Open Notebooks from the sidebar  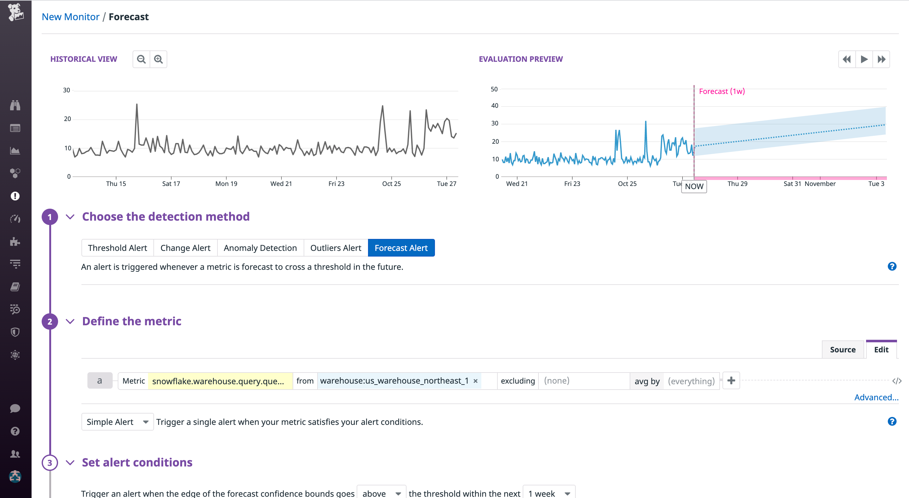coord(15,286)
